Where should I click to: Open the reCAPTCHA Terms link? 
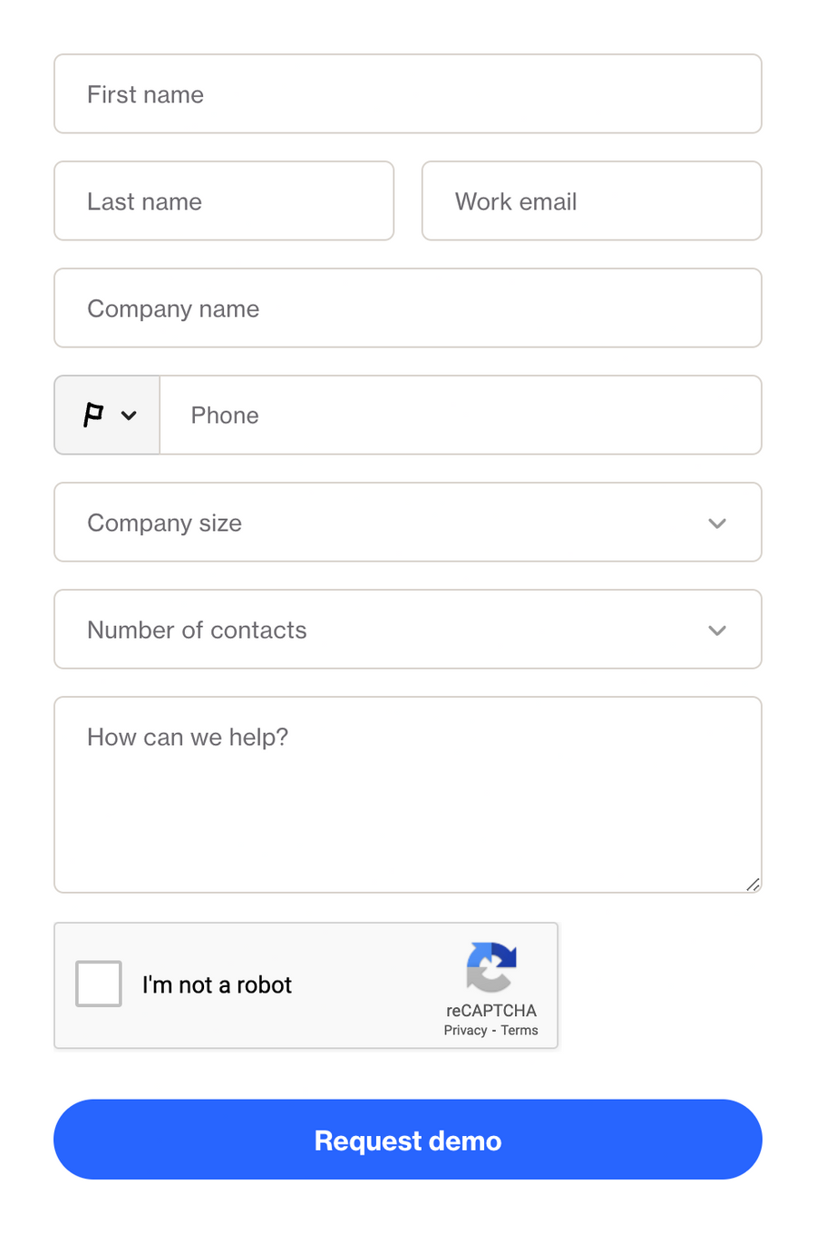click(x=519, y=1030)
